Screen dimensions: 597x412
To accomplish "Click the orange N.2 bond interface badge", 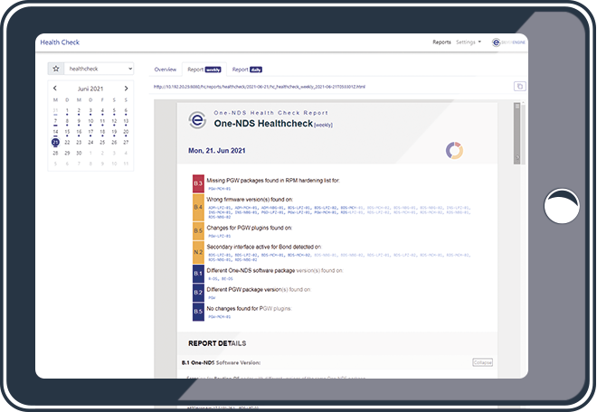I will pyautogui.click(x=198, y=252).
